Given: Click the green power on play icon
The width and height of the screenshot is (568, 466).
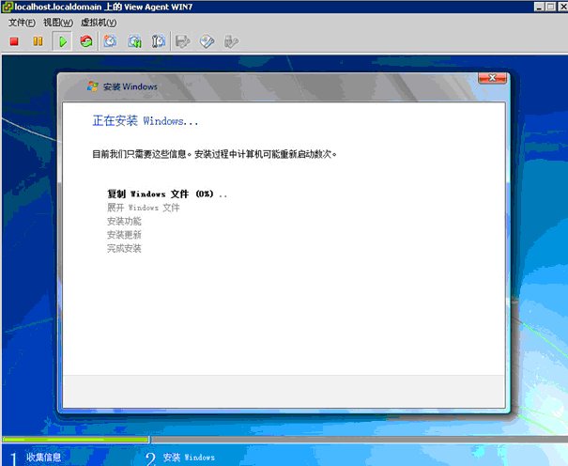Looking at the screenshot, I should pyautogui.click(x=62, y=41).
